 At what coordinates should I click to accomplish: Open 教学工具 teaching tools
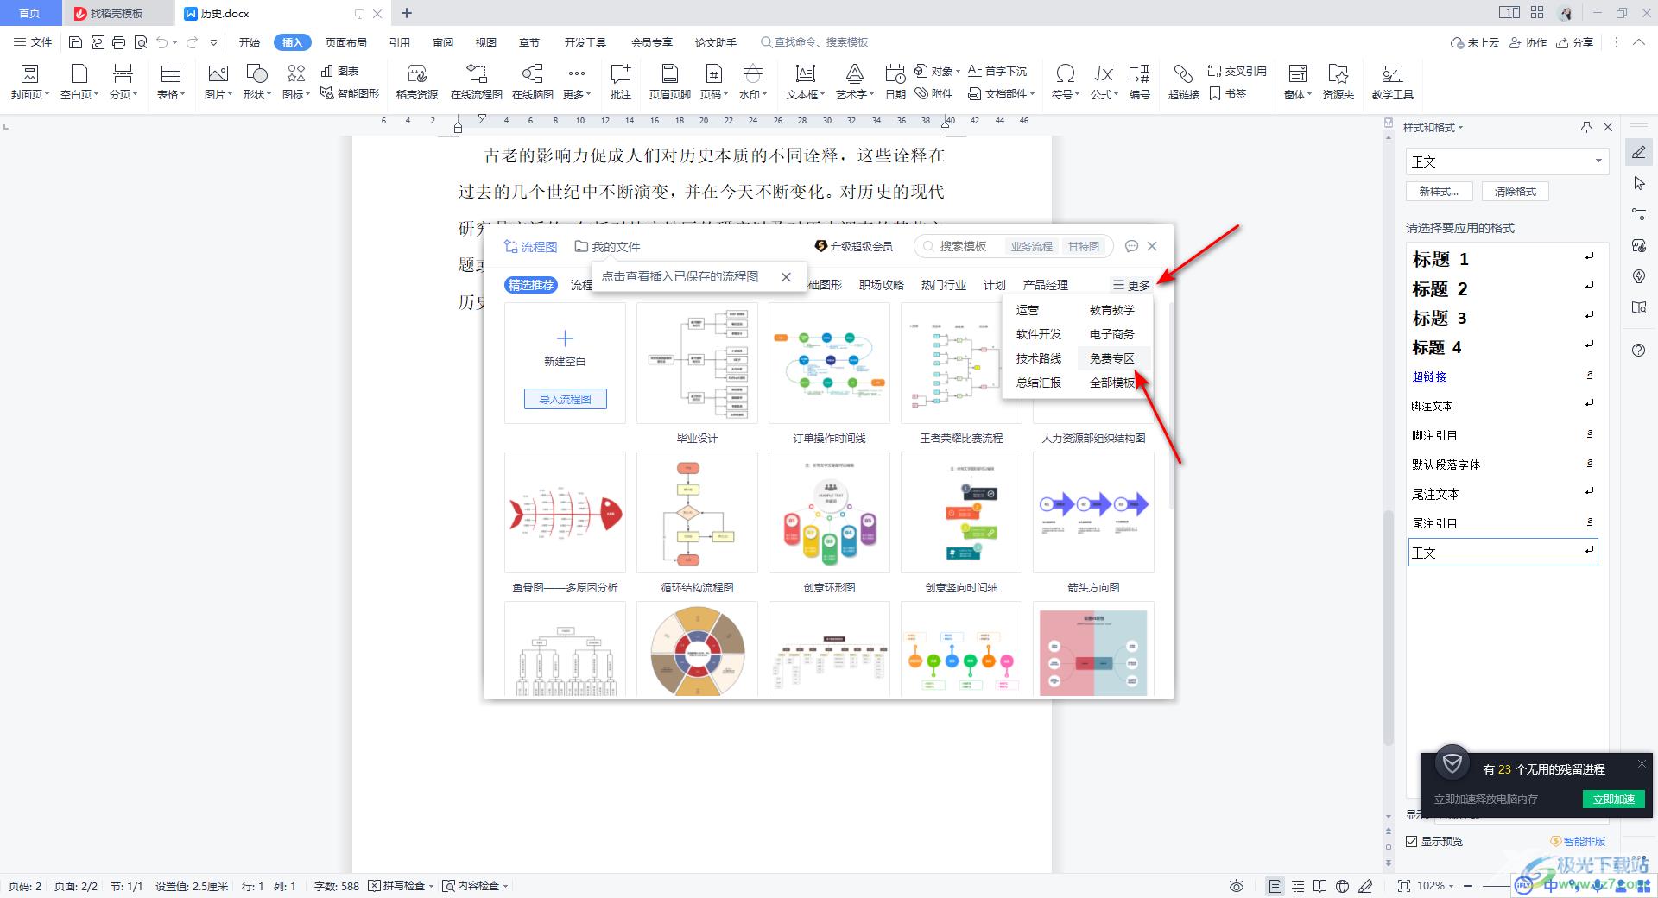(1392, 82)
